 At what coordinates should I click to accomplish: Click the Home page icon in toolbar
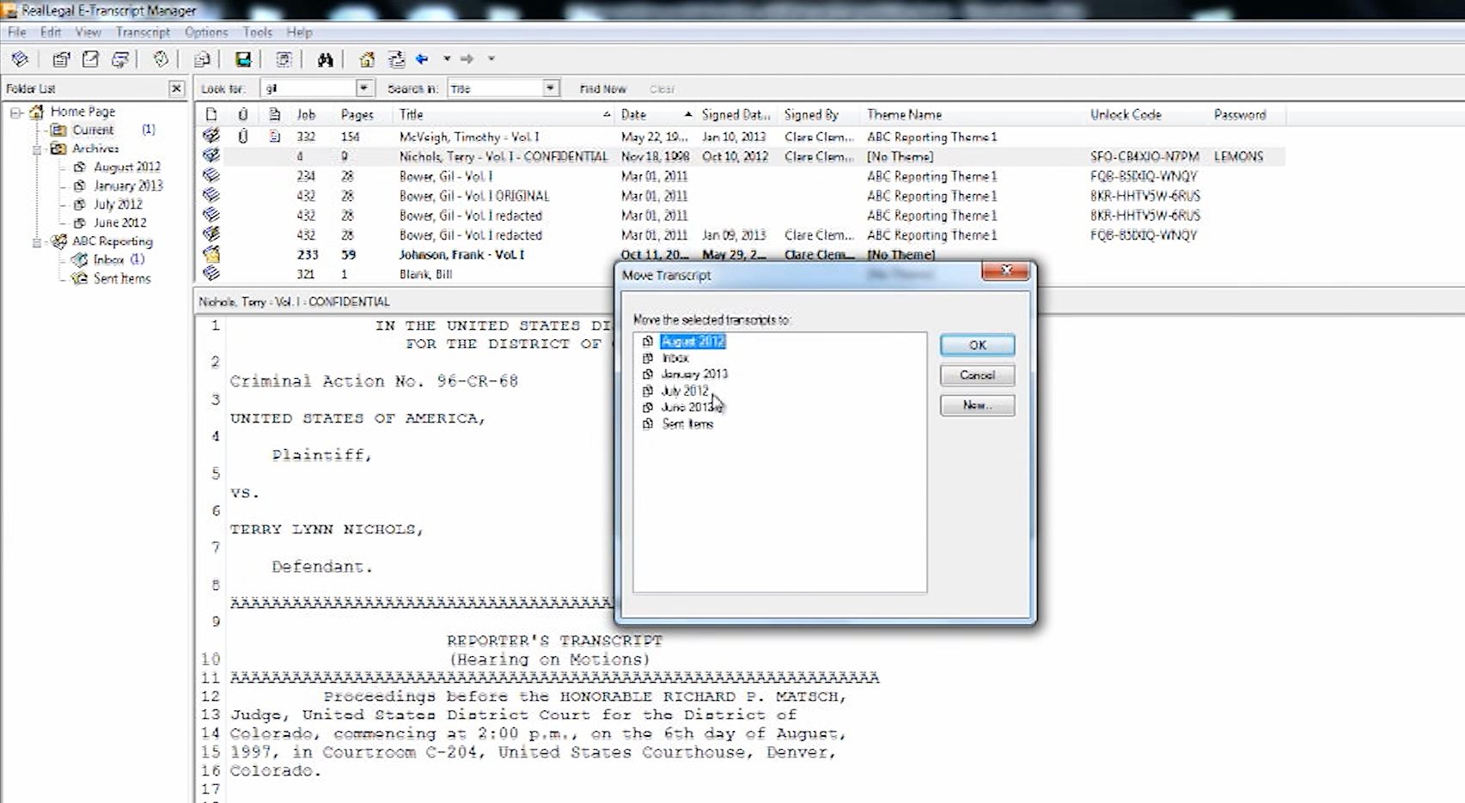367,59
